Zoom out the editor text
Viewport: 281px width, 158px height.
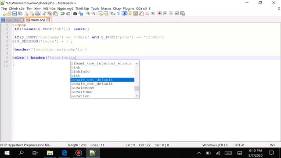coord(94,14)
